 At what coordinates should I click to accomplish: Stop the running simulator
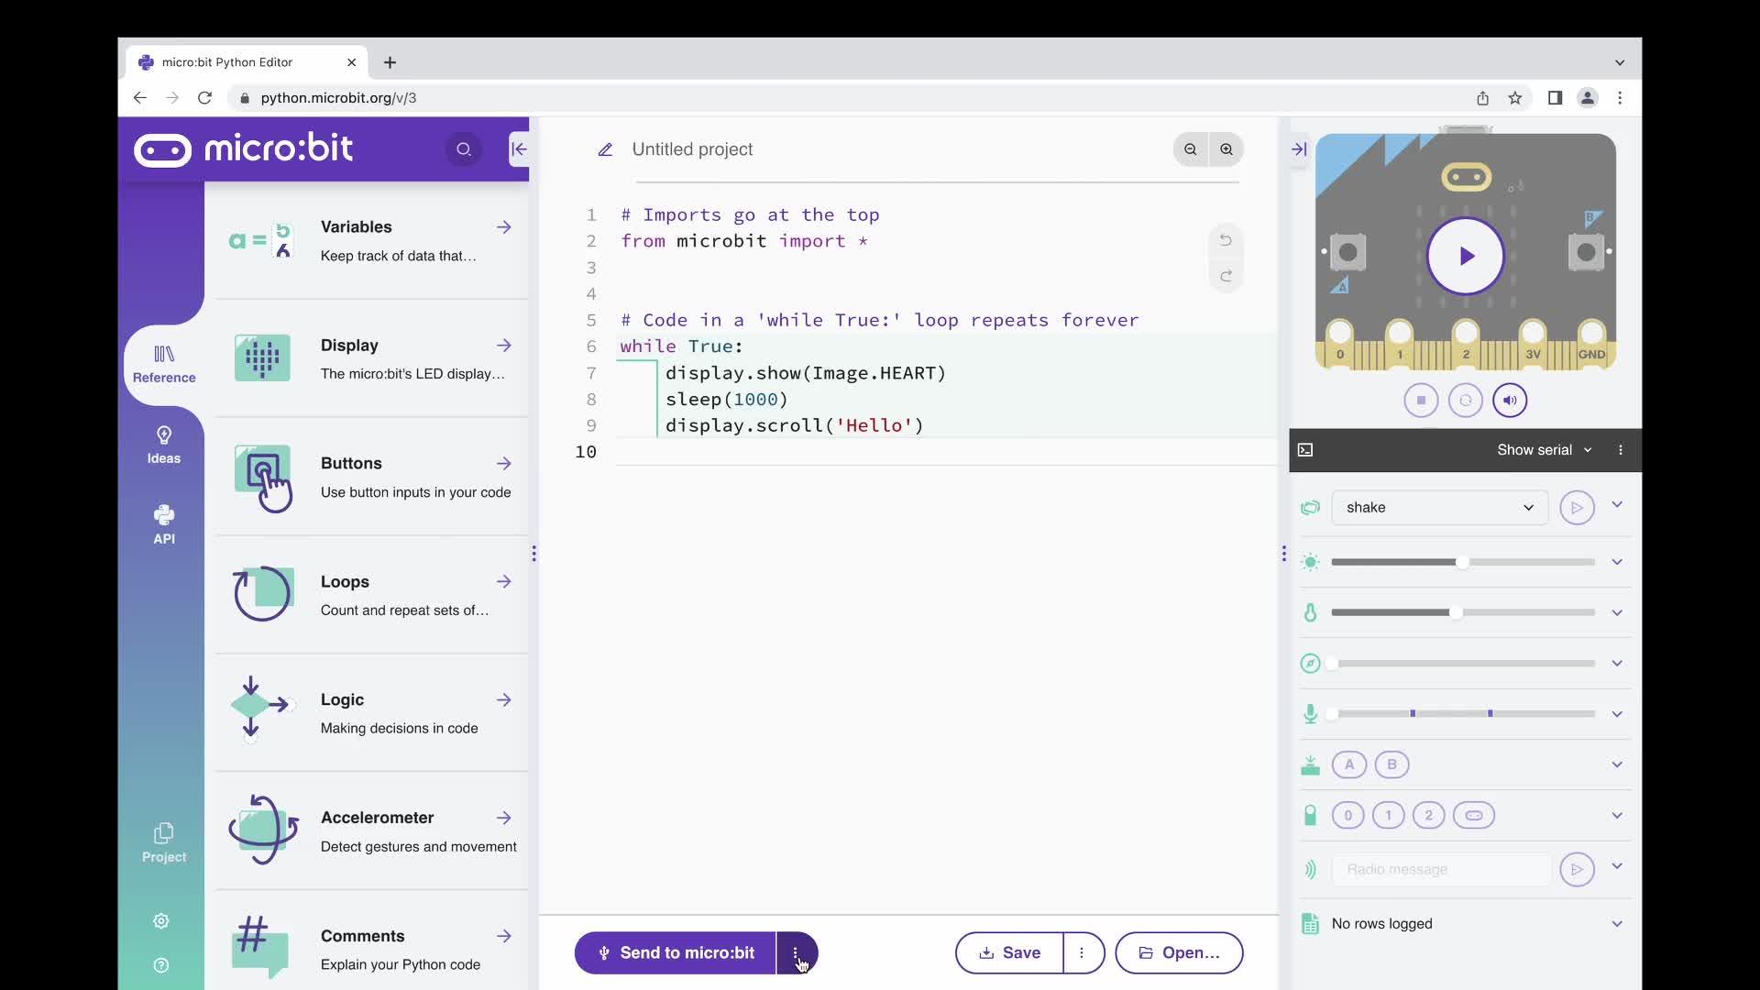[x=1422, y=401]
